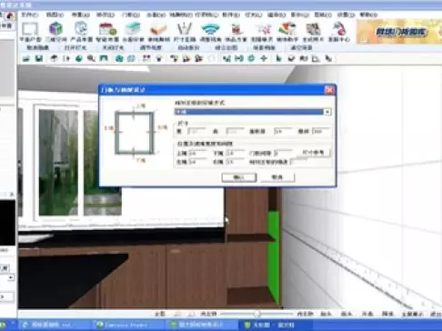
Task: Confirm the dialog with the 确定 button
Action: click(239, 177)
